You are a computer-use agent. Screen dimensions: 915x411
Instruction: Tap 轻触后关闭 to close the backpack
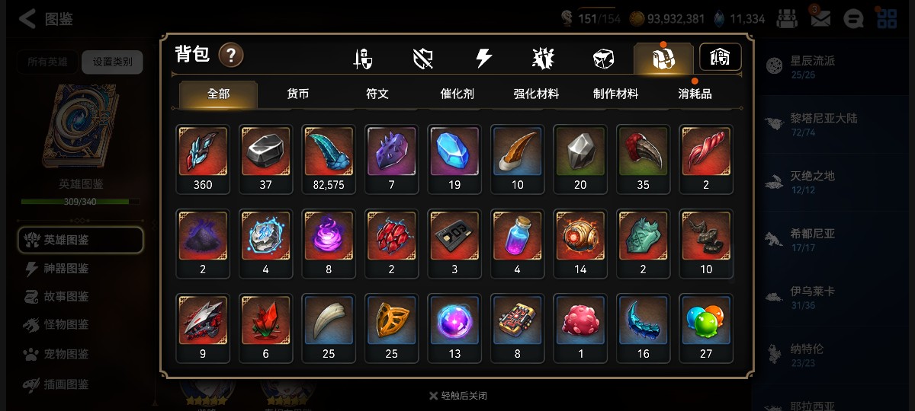click(x=457, y=396)
